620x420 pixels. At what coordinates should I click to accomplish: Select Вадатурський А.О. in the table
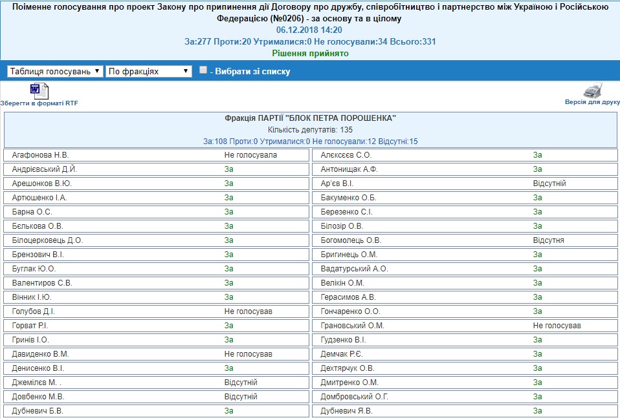tap(354, 269)
